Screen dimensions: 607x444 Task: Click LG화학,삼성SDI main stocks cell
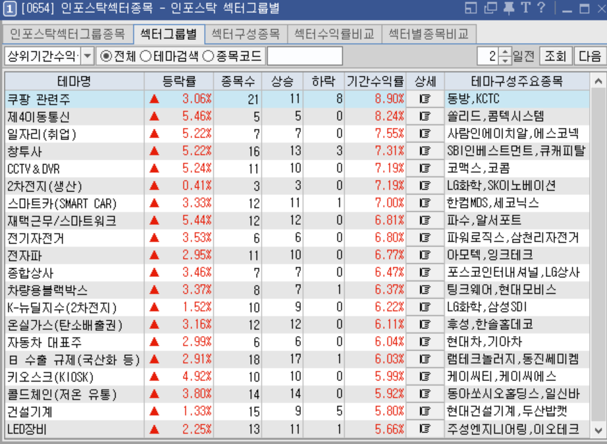[517, 307]
